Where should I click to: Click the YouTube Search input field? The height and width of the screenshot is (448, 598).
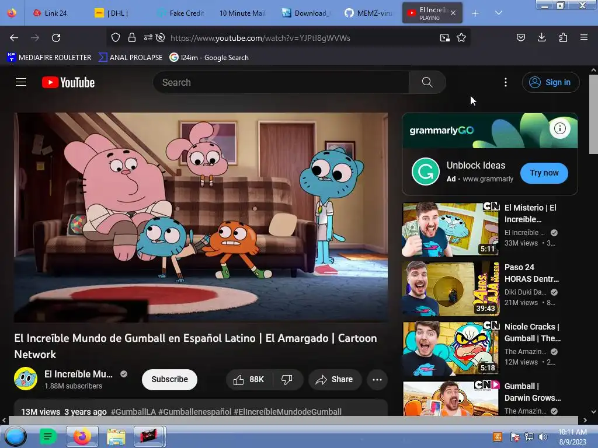(281, 82)
